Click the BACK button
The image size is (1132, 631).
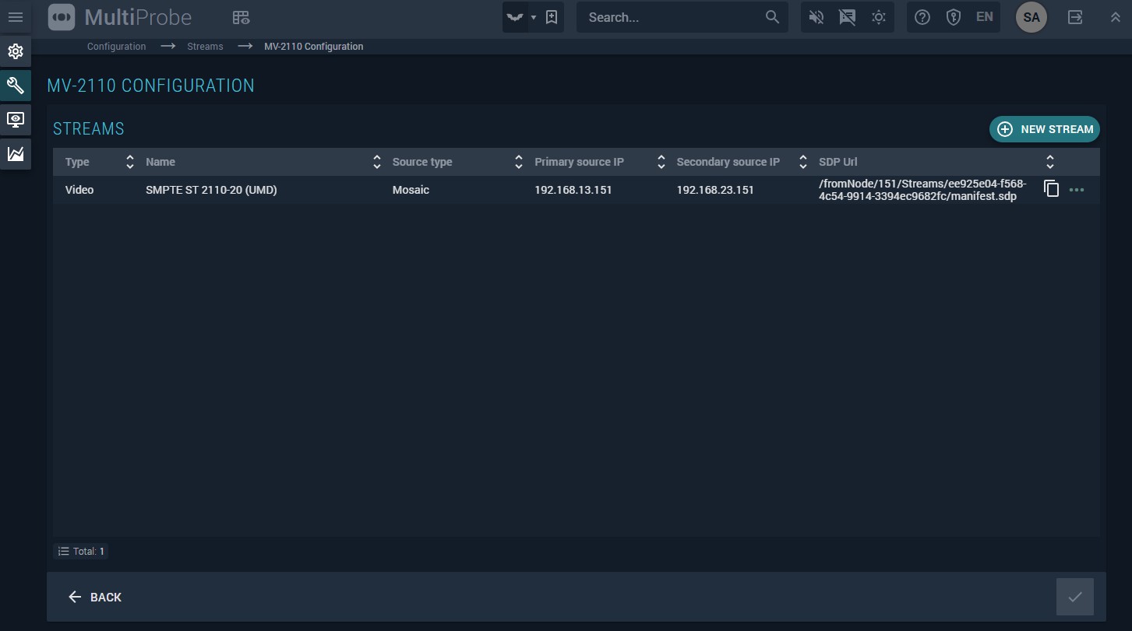point(95,597)
